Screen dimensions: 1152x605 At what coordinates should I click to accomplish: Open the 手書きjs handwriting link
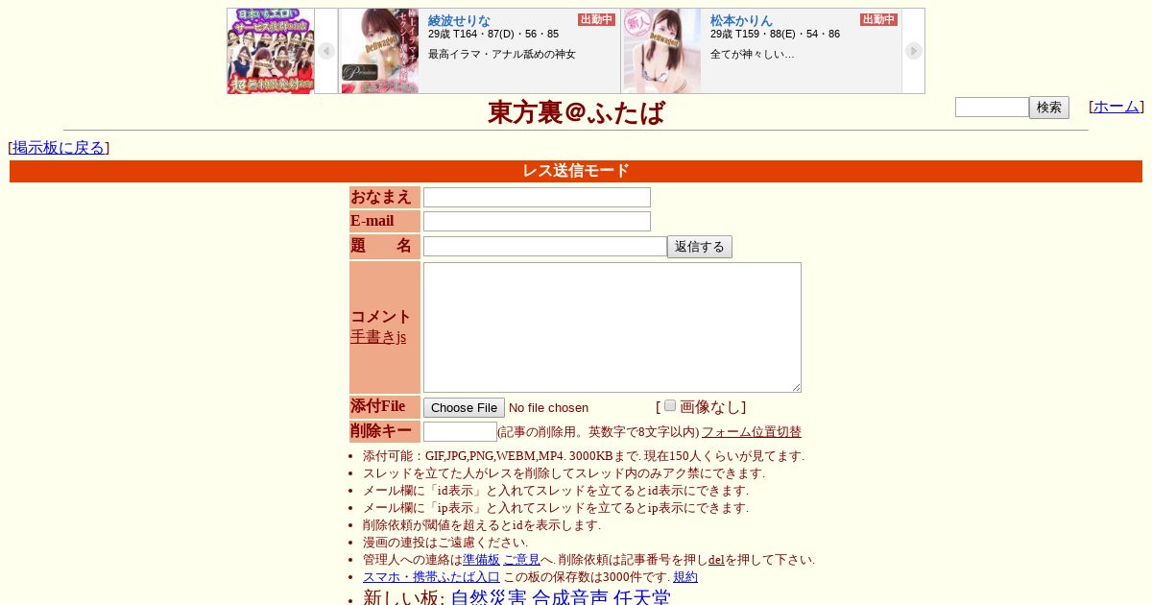pyautogui.click(x=378, y=337)
